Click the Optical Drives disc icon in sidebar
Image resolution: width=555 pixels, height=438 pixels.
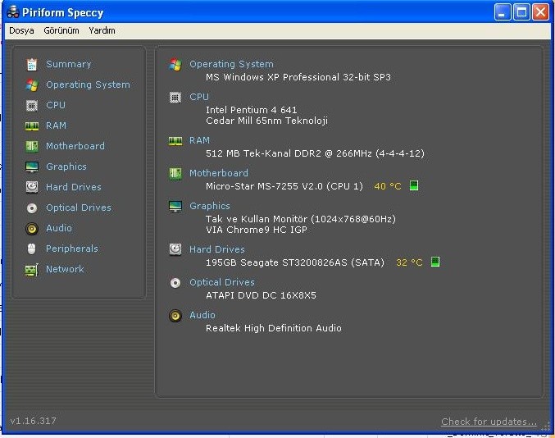[x=32, y=208]
